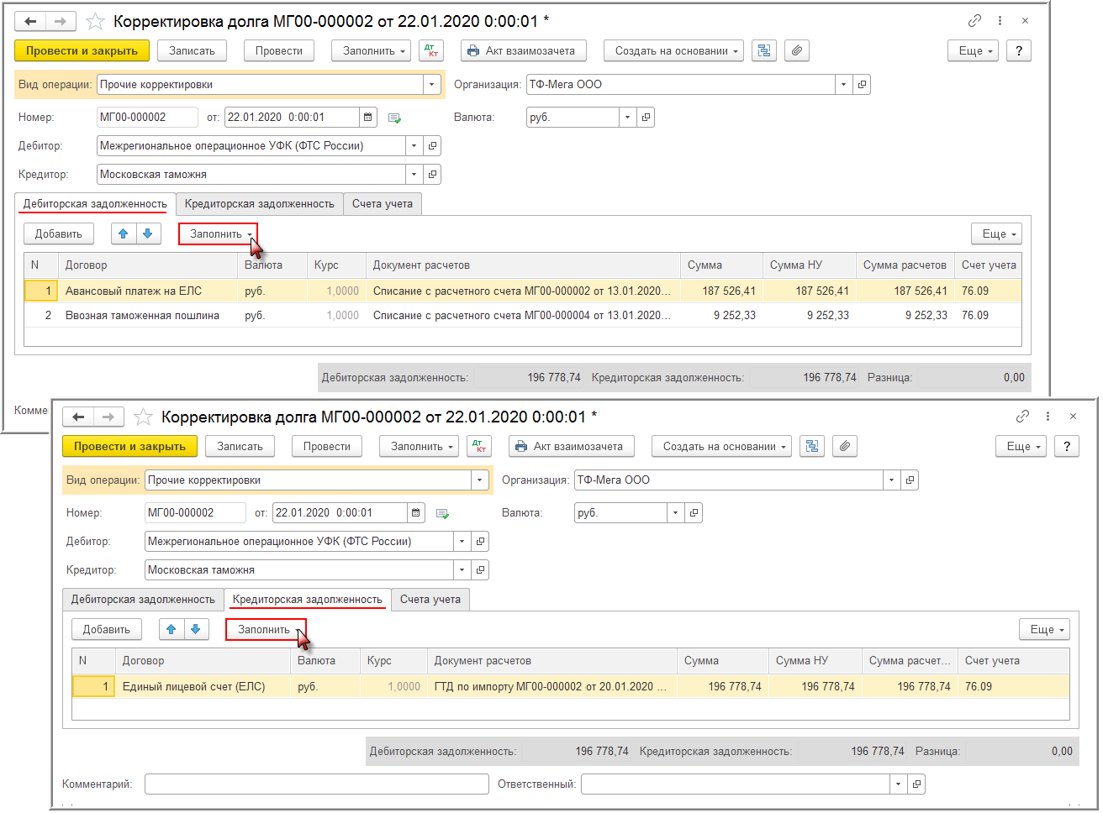
Task: Move the row up in the front window table
Action: click(x=172, y=630)
